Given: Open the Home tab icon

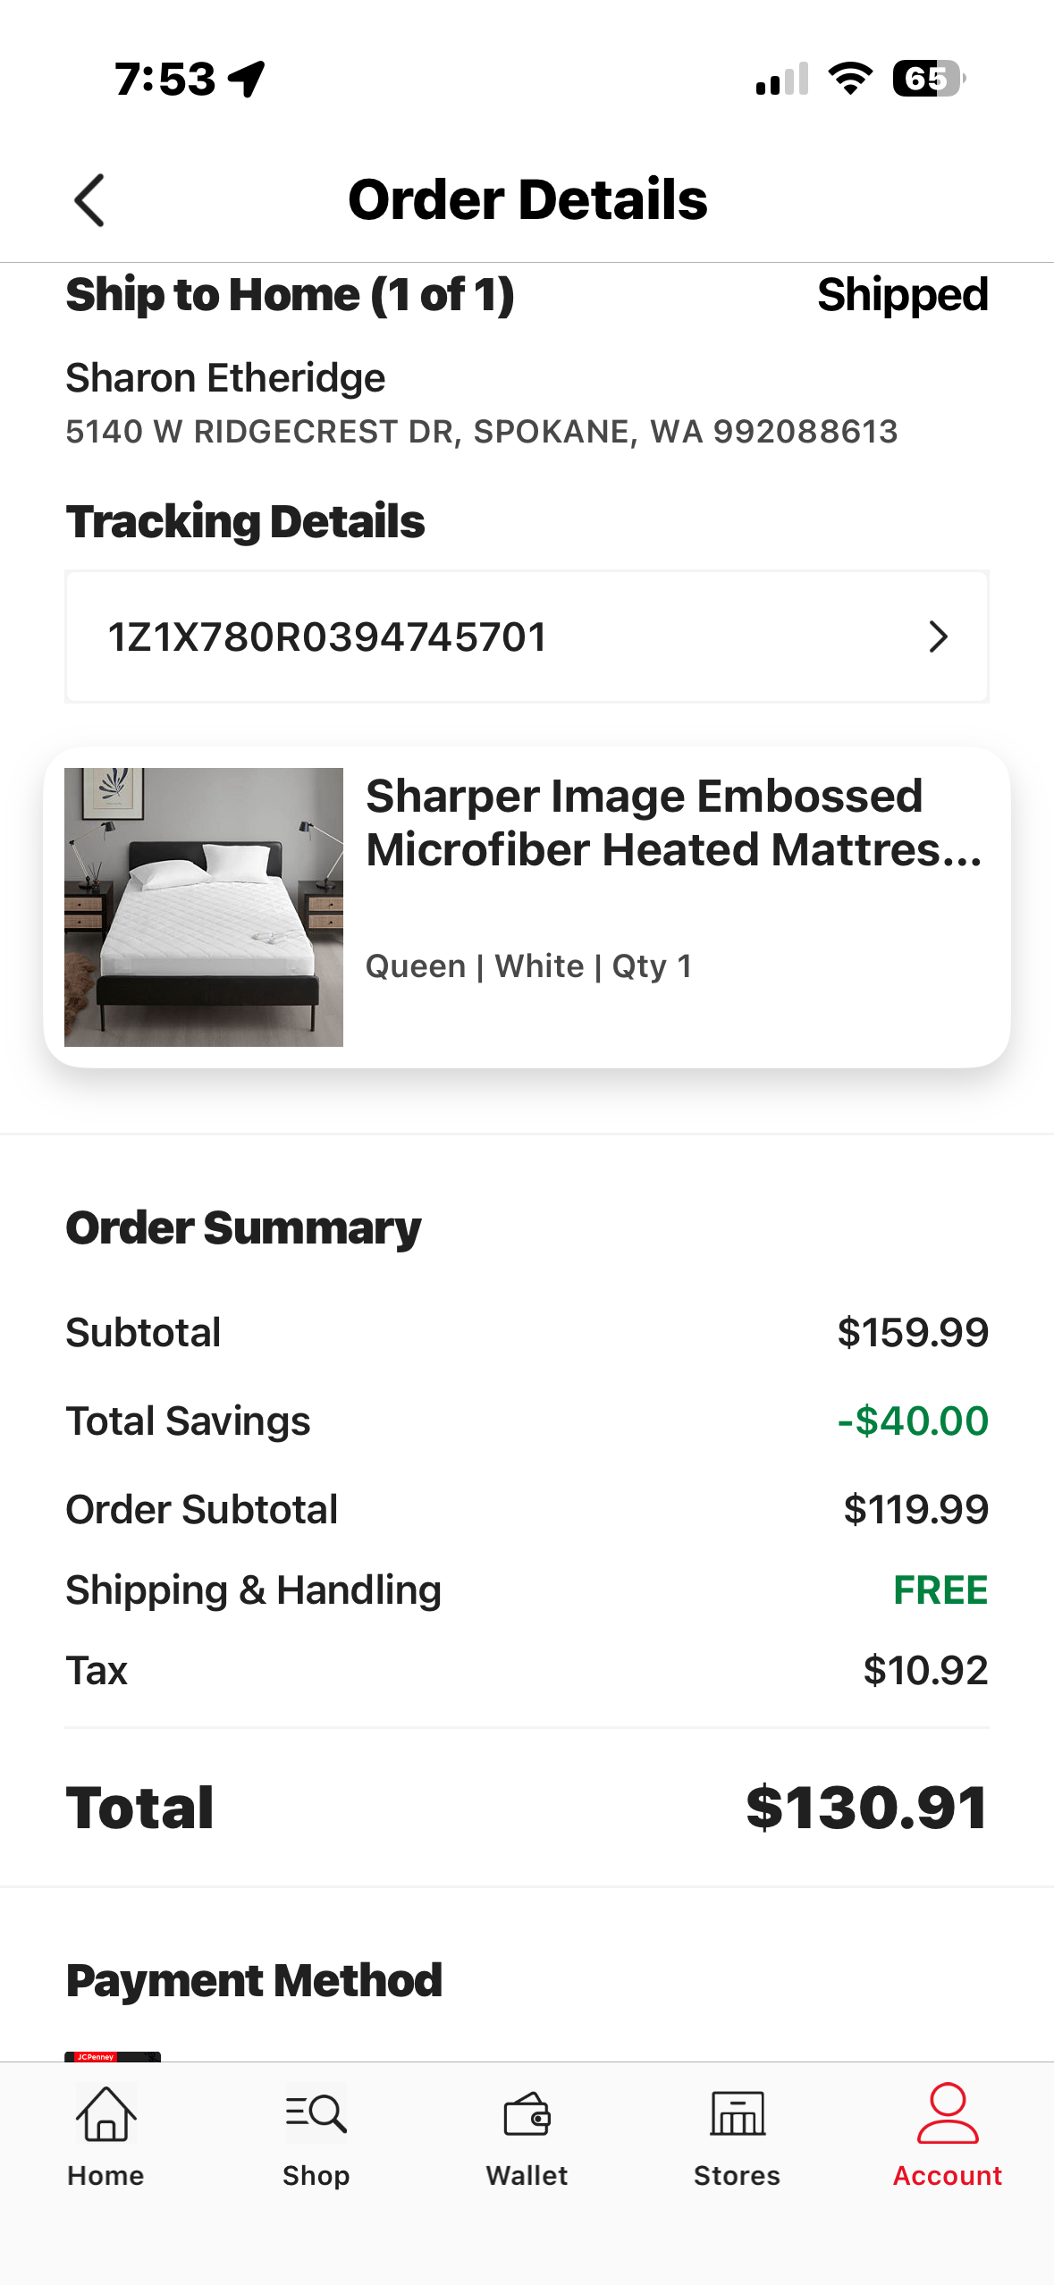Looking at the screenshot, I should (x=105, y=2113).
